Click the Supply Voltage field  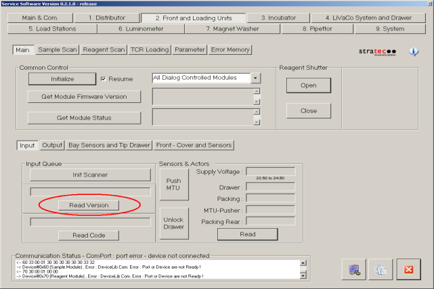coord(270,172)
